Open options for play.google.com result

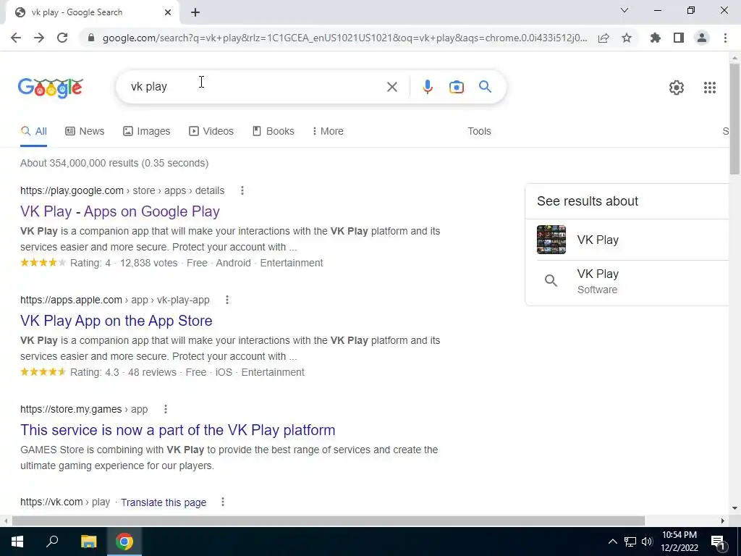coord(242,190)
